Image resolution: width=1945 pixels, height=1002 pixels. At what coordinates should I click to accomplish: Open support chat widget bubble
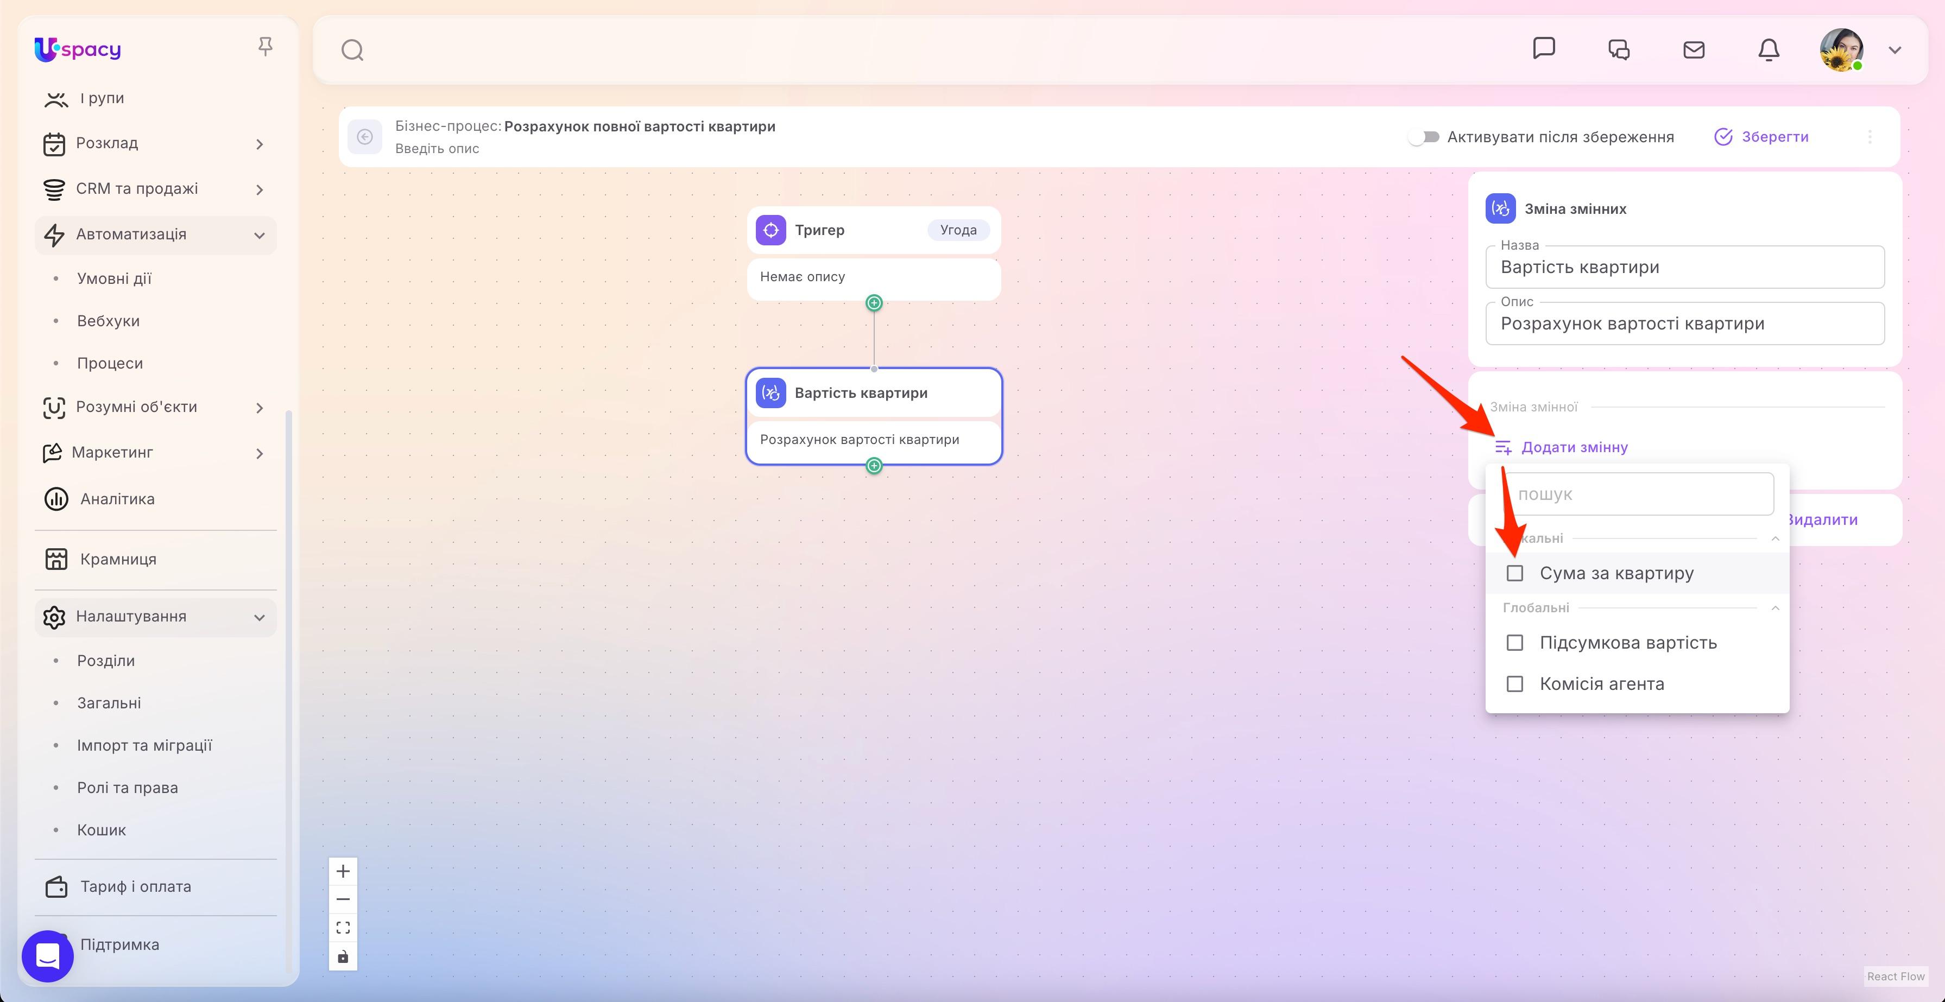pos(48,956)
